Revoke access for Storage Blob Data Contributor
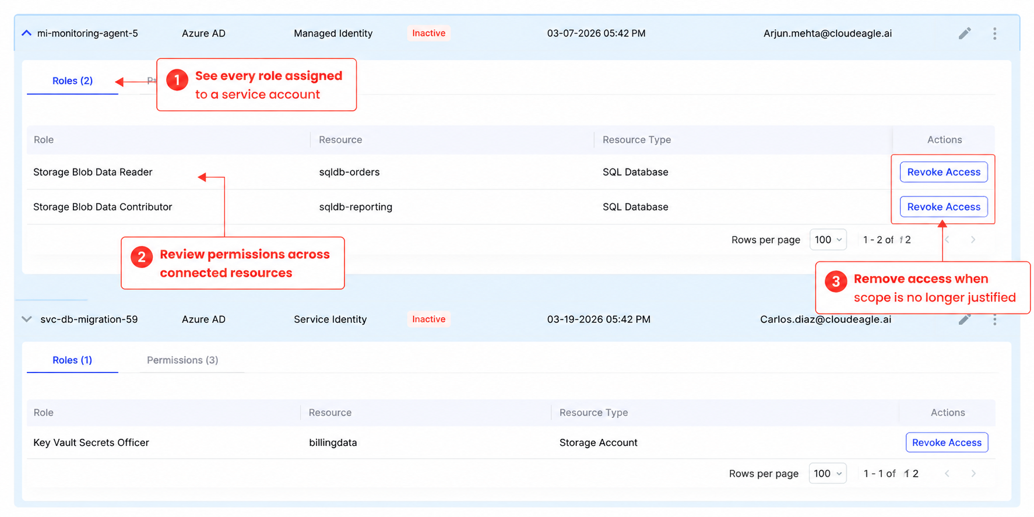This screenshot has height=517, width=1034. pos(944,207)
